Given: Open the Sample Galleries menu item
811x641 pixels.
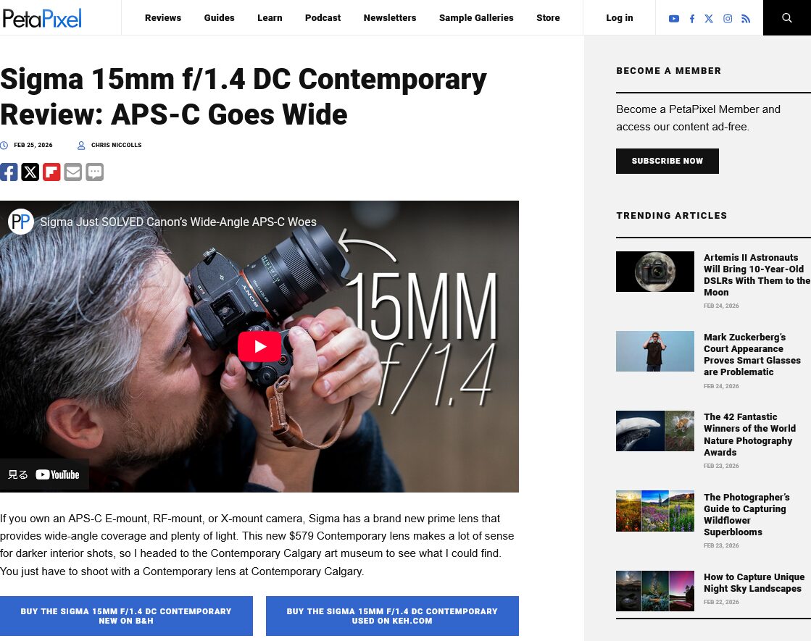Looking at the screenshot, I should tap(476, 17).
